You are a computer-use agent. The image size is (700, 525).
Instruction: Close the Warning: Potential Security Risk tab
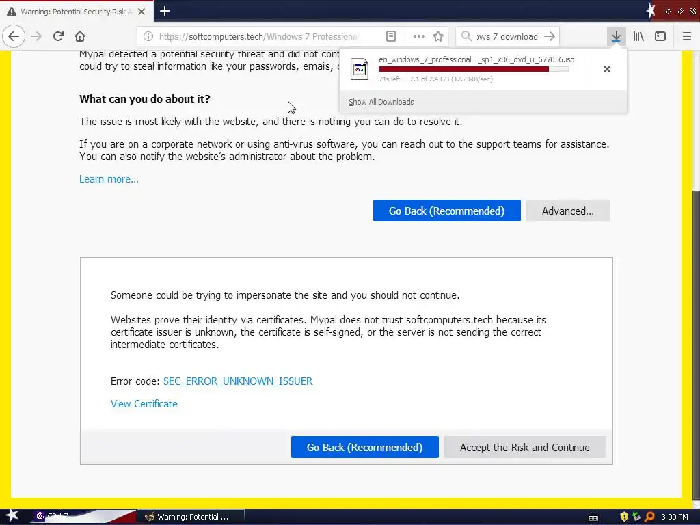click(142, 12)
